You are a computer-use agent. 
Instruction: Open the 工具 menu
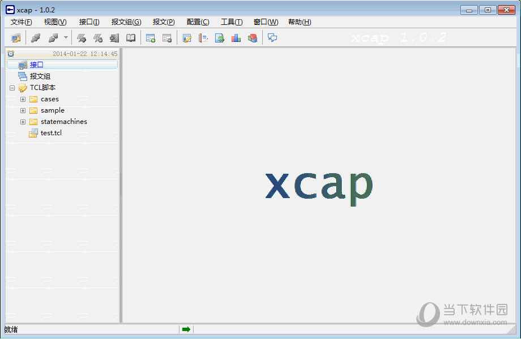[231, 22]
